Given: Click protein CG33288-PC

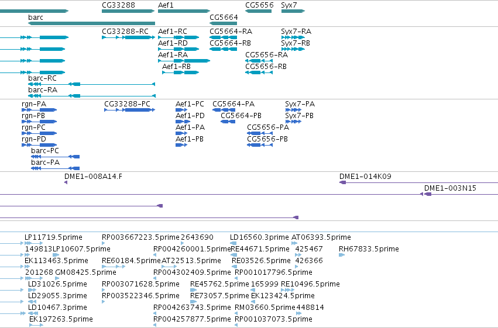Looking at the screenshot, I should point(127,104).
